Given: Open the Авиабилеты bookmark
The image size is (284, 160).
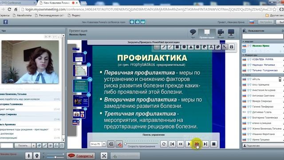Looking at the screenshot, I should [x=23, y=16].
